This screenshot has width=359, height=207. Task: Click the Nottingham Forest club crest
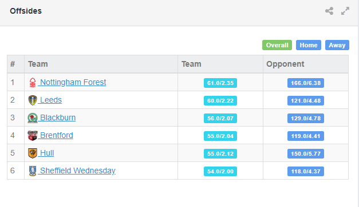[x=33, y=83]
